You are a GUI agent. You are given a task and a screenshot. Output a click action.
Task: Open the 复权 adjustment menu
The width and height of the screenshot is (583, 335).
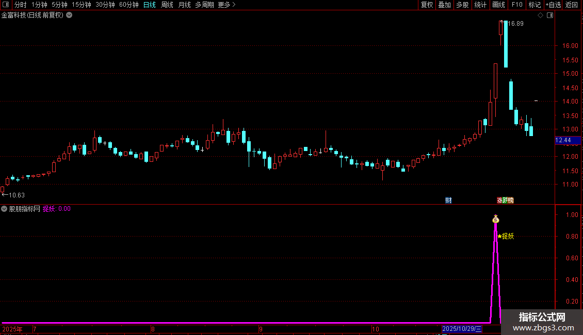coord(427,5)
